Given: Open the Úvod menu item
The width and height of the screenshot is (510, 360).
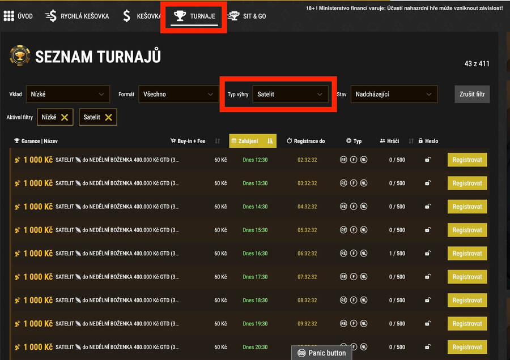Looking at the screenshot, I should 24,15.
